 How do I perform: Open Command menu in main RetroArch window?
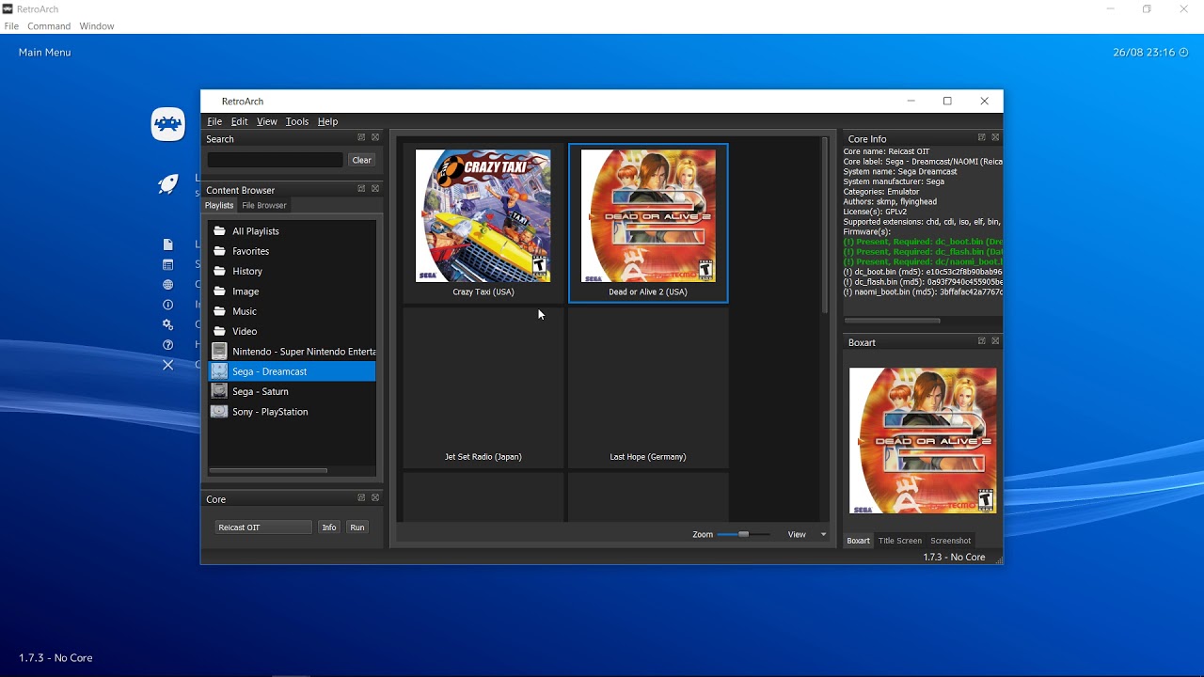49,26
